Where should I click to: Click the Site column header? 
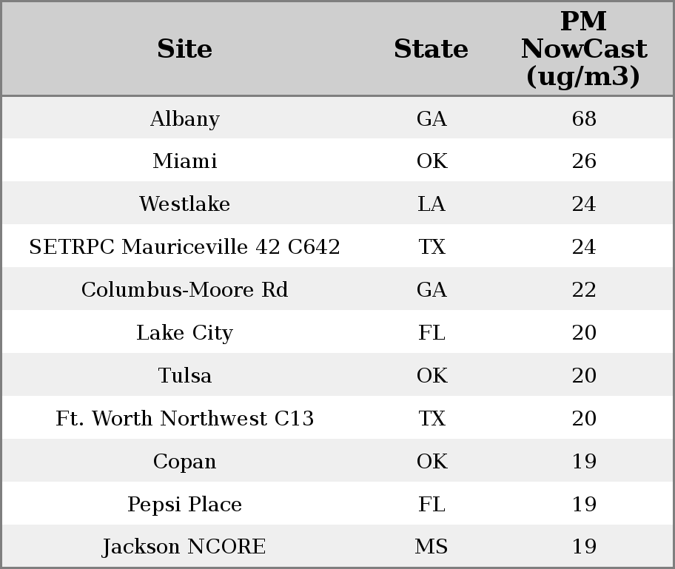(184, 49)
